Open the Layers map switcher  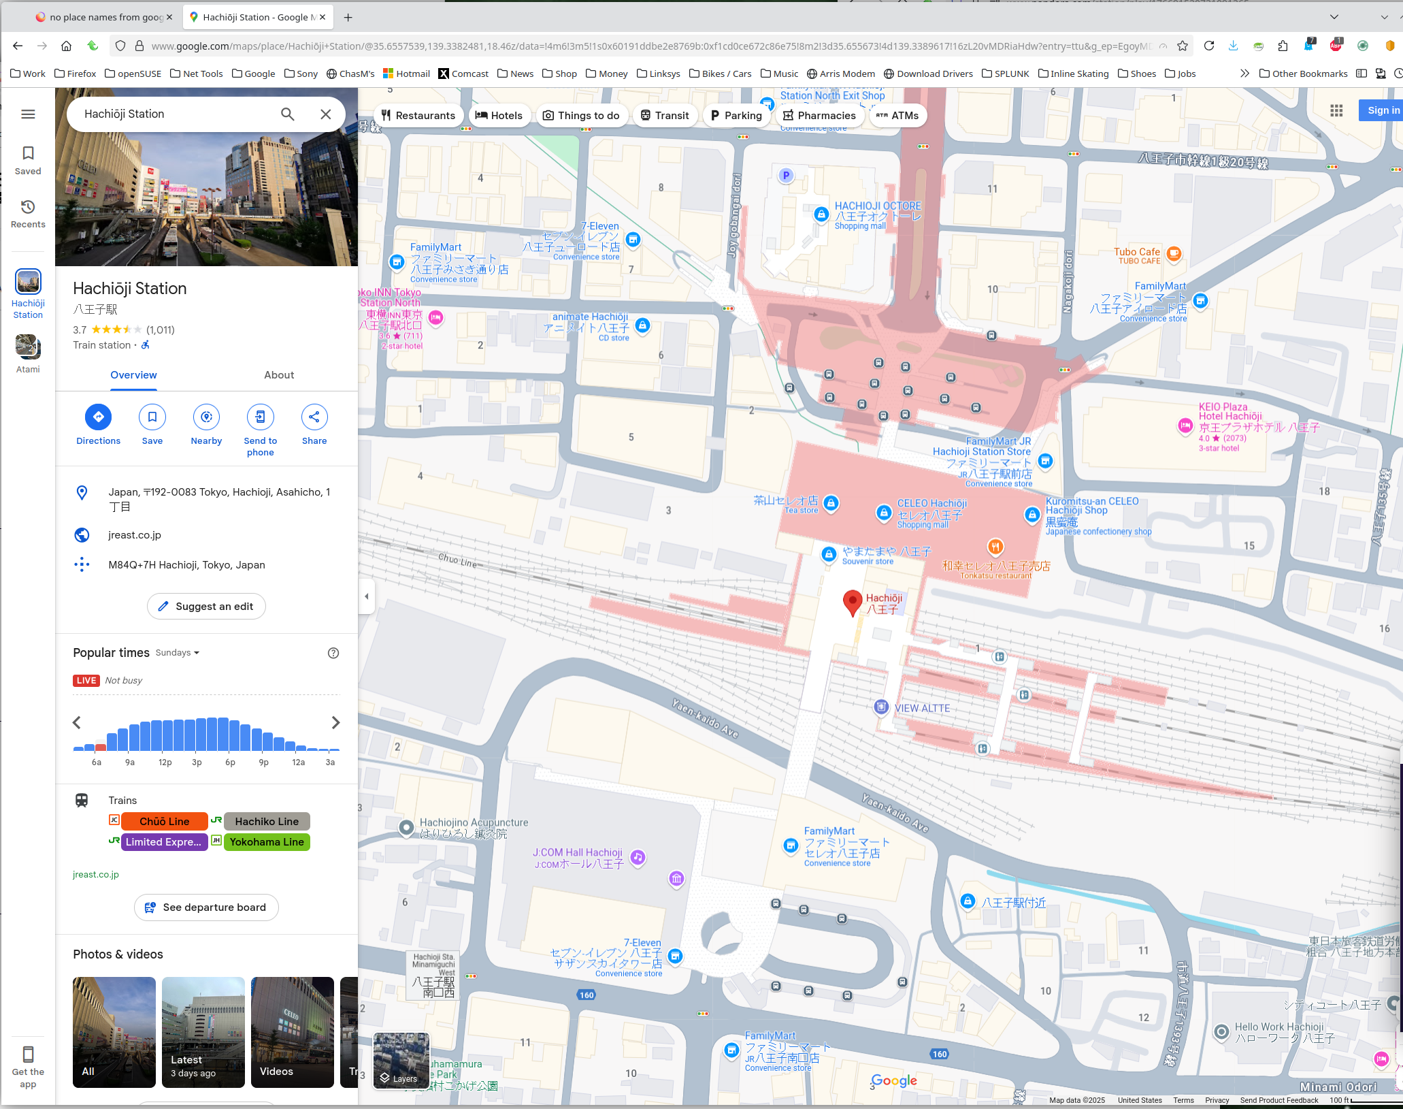click(x=401, y=1059)
